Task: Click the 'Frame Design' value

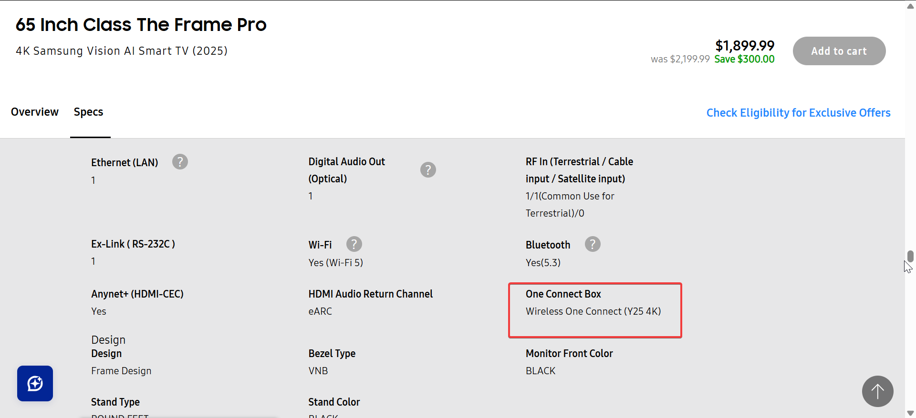Action: pos(121,371)
